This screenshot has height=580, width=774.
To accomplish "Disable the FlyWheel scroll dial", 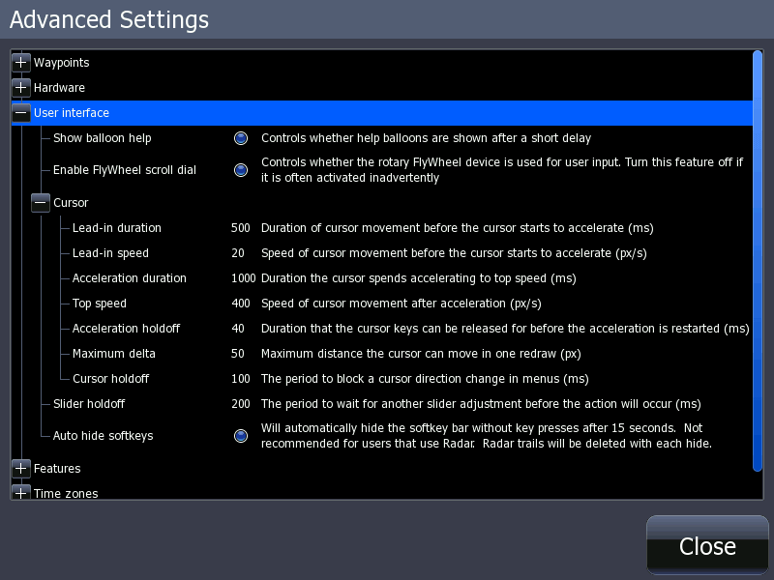I will 241,170.
